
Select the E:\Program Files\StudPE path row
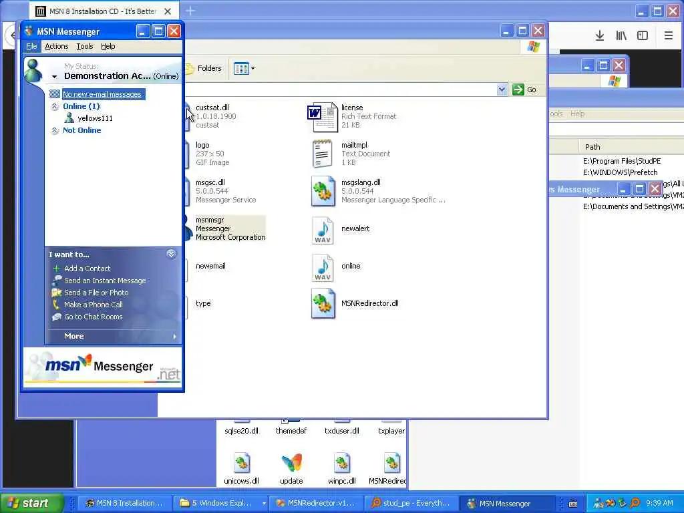(622, 161)
